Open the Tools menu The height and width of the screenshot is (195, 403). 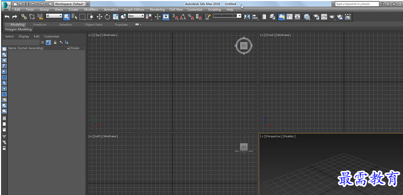30,9
